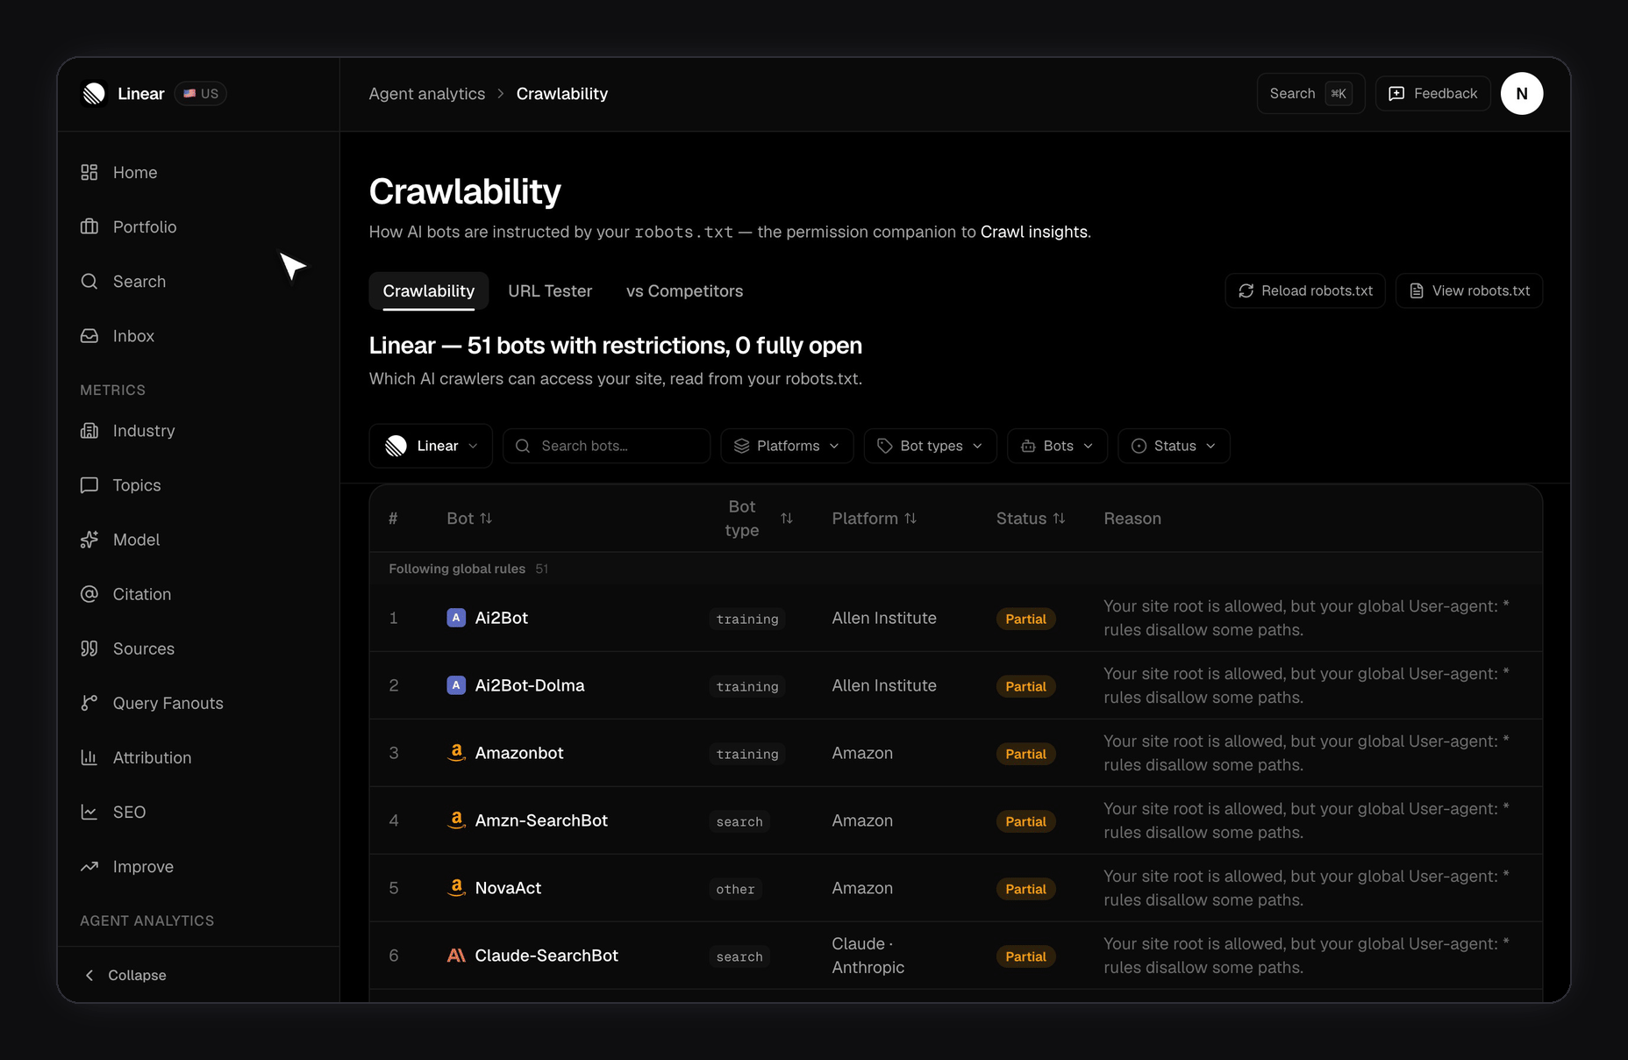Image resolution: width=1628 pixels, height=1060 pixels.
Task: Click the Amzn-SearchBot Amazon logo icon
Action: (x=456, y=820)
